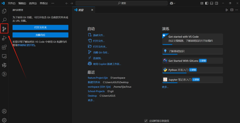Click the VS Code logo in title bar

tap(3, 3)
